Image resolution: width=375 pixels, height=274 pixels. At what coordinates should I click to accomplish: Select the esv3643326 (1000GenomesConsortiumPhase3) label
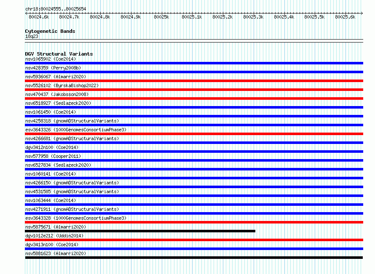click(76, 130)
